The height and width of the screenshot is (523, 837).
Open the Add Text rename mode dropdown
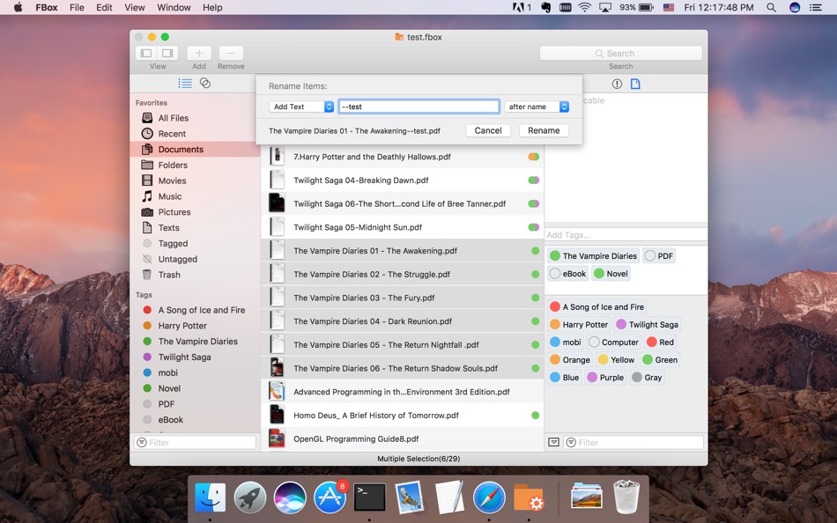pos(301,107)
